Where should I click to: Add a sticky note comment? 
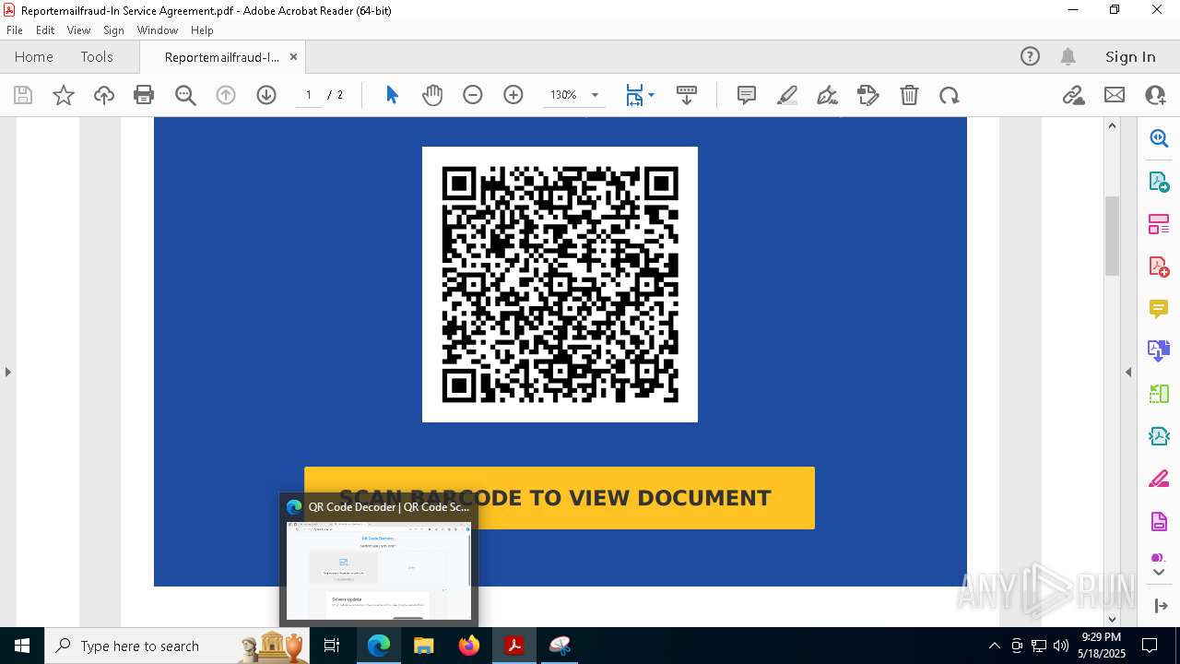pos(747,95)
